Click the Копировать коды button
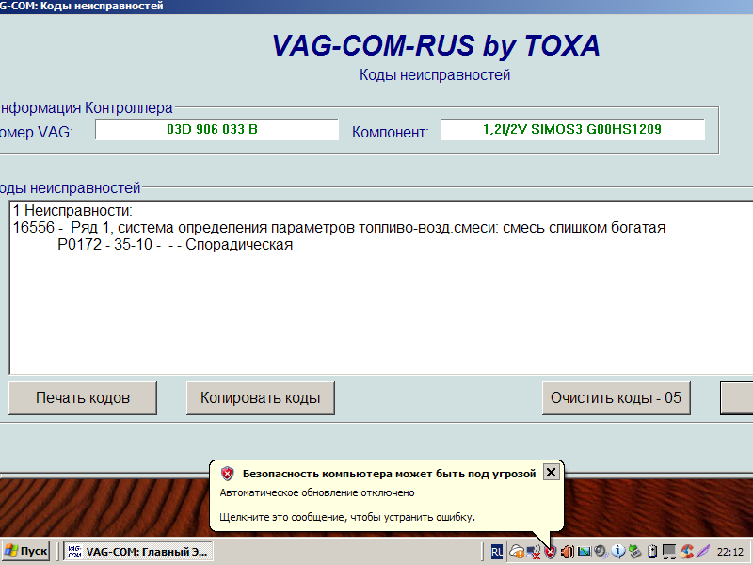Image resolution: width=753 pixels, height=565 pixels. tap(261, 397)
